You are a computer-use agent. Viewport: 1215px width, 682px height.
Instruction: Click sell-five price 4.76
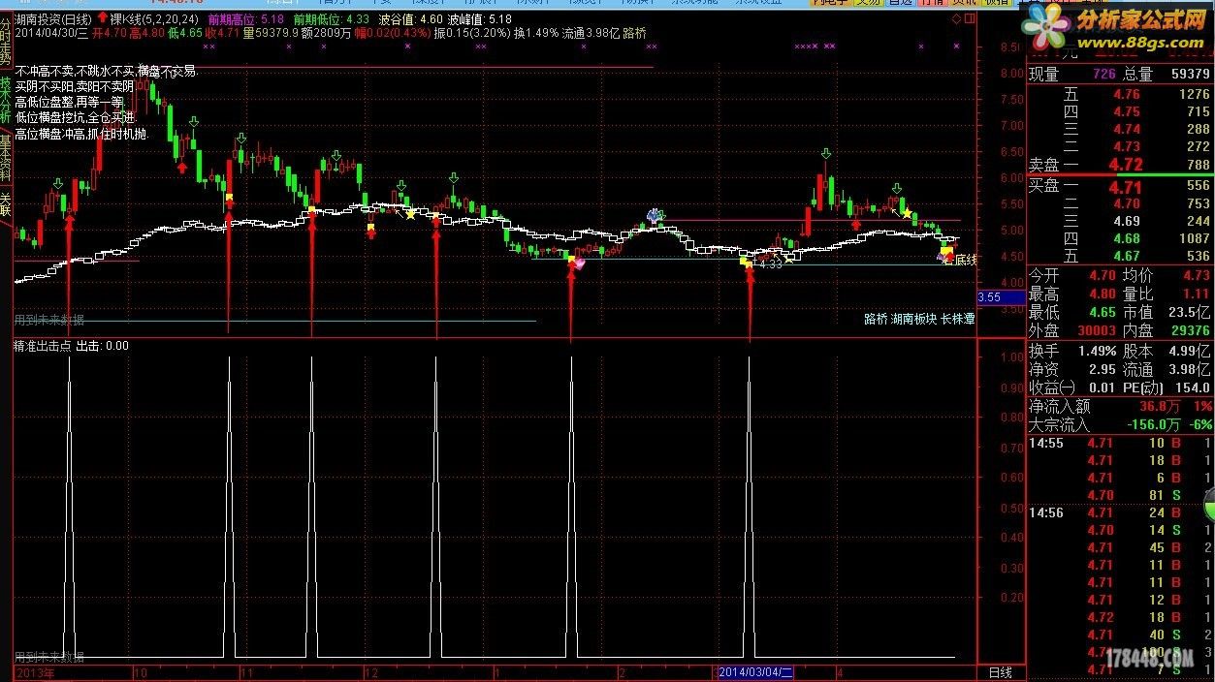(x=1127, y=94)
